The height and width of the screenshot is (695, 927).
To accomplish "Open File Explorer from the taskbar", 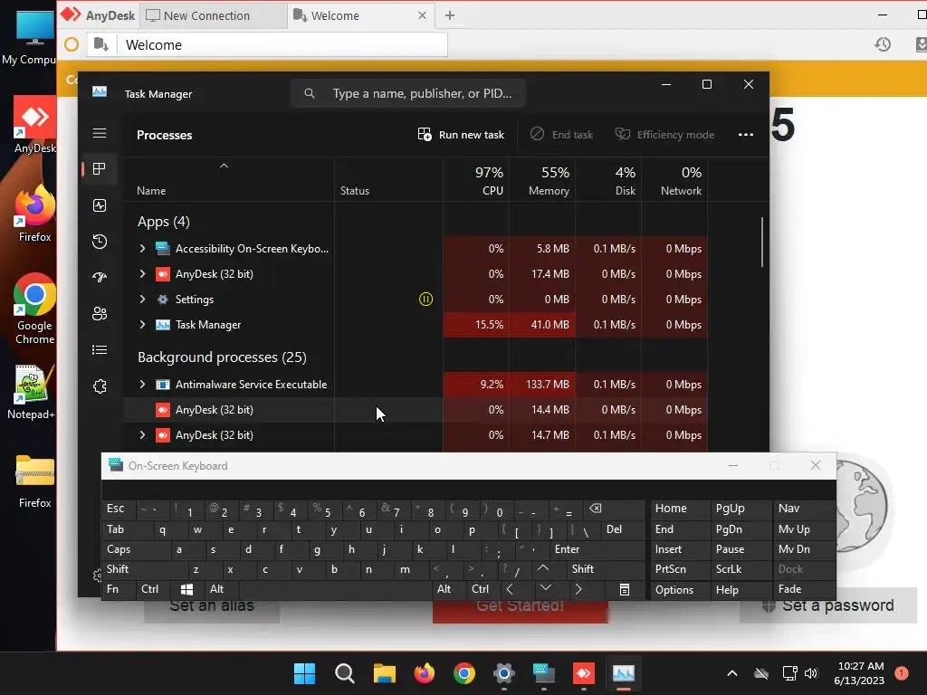I will [384, 673].
